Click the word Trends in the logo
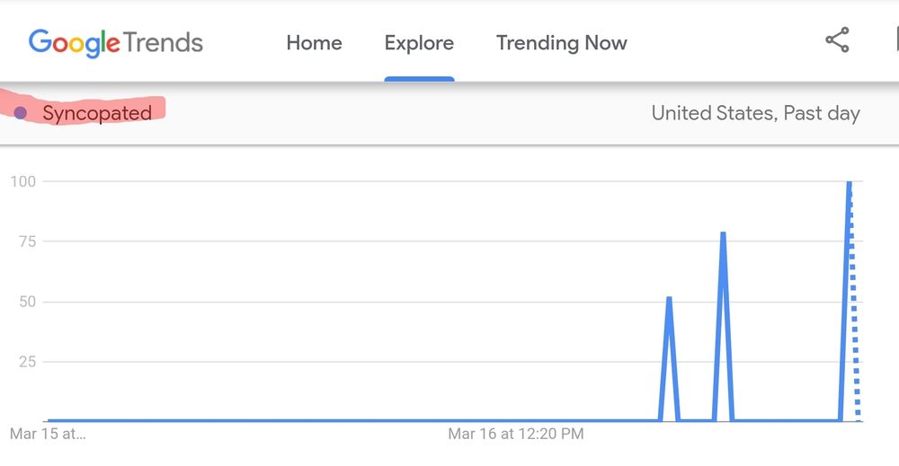 tap(163, 42)
